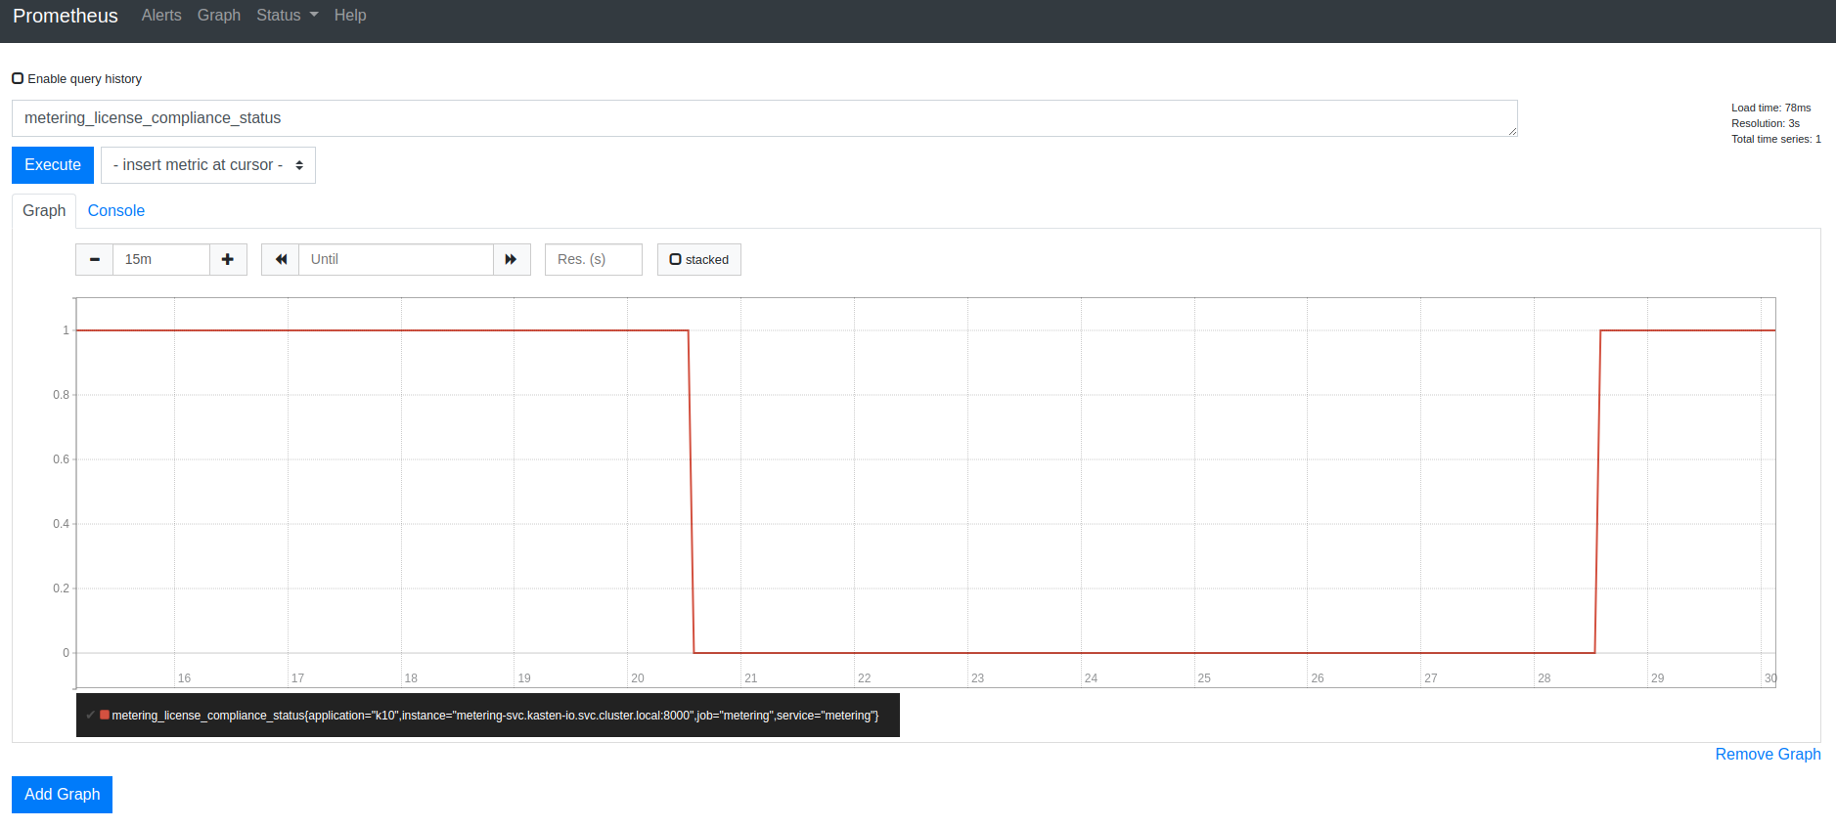The image size is (1836, 828).
Task: Click the Add Graph button
Action: 62,794
